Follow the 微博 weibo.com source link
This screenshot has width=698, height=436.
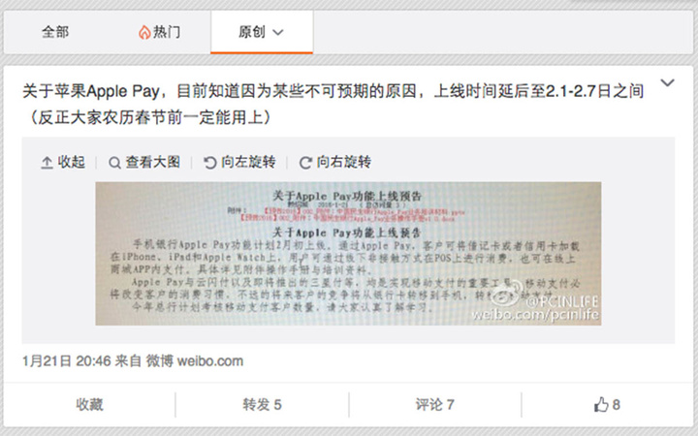click(195, 360)
